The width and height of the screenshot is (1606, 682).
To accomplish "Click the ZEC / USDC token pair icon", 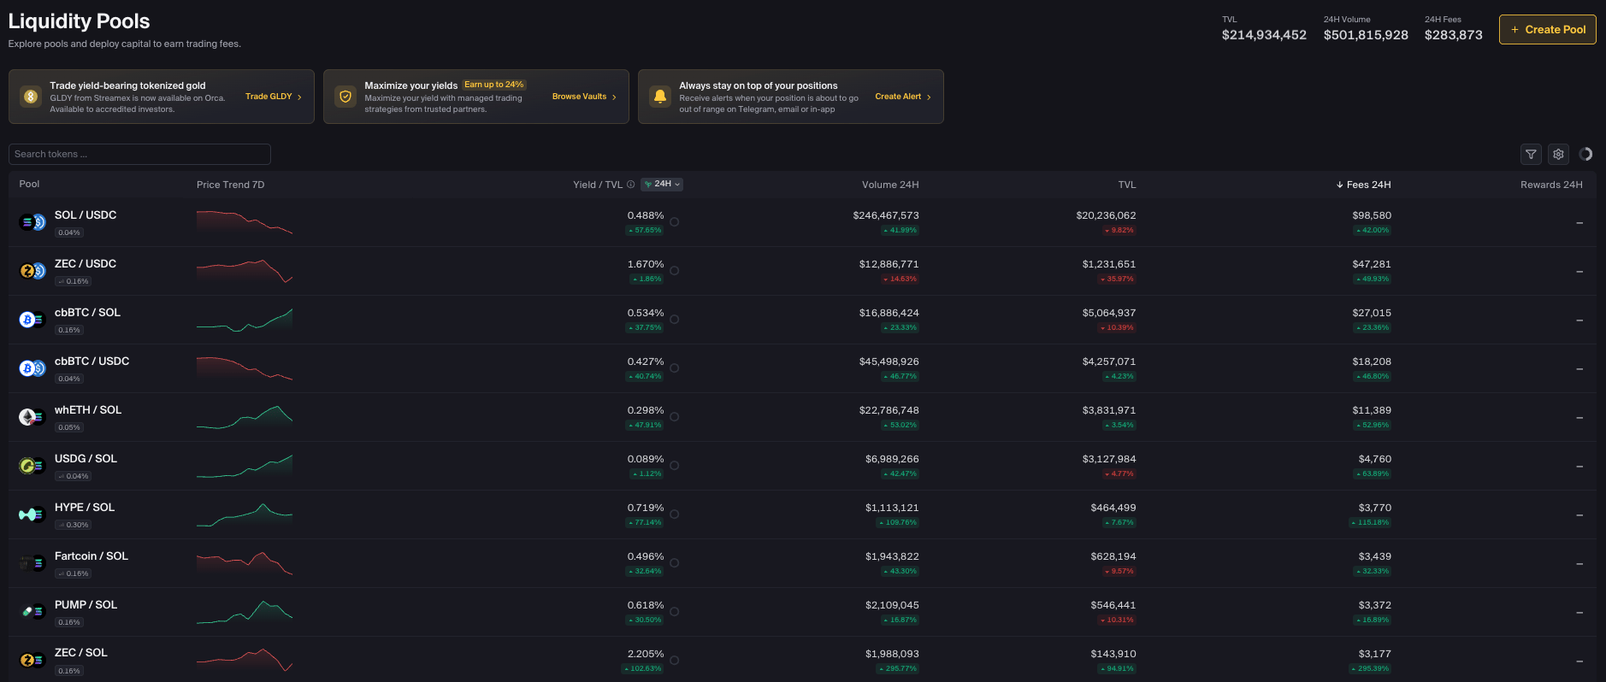I will click(32, 271).
